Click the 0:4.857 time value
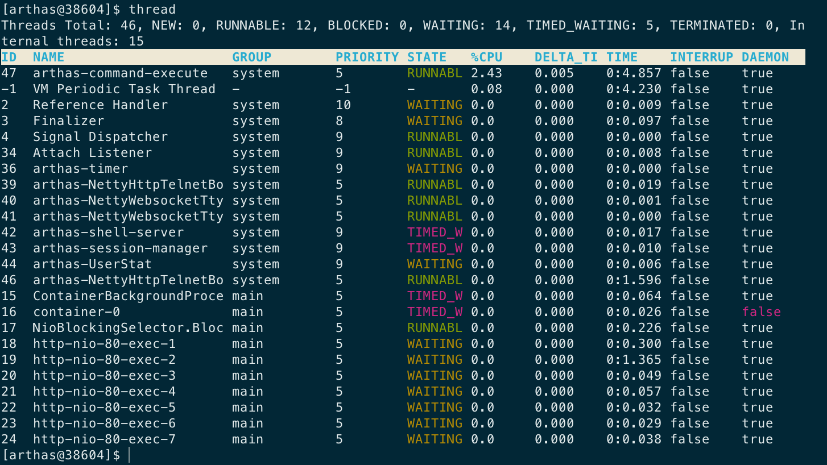 [x=634, y=73]
